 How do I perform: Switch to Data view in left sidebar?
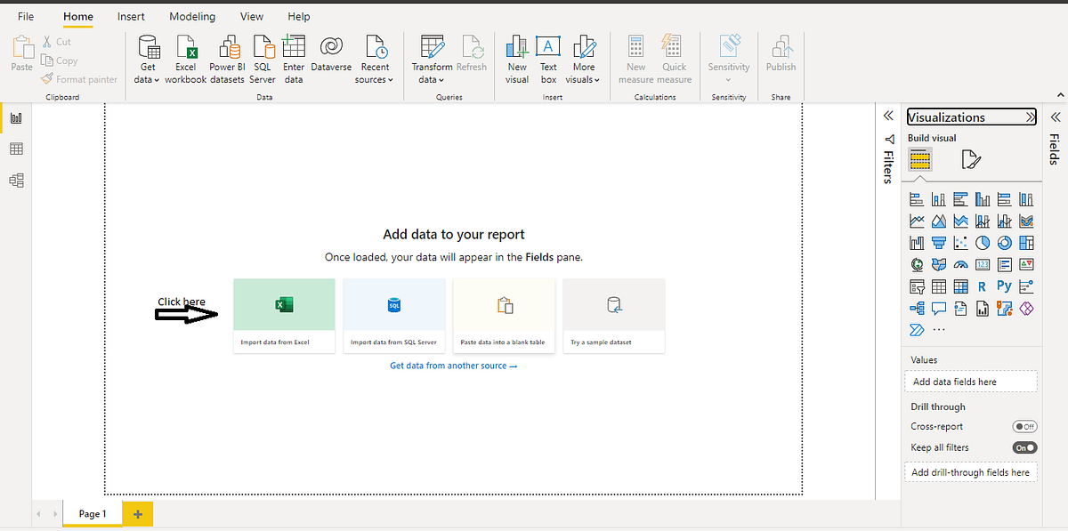[x=16, y=149]
